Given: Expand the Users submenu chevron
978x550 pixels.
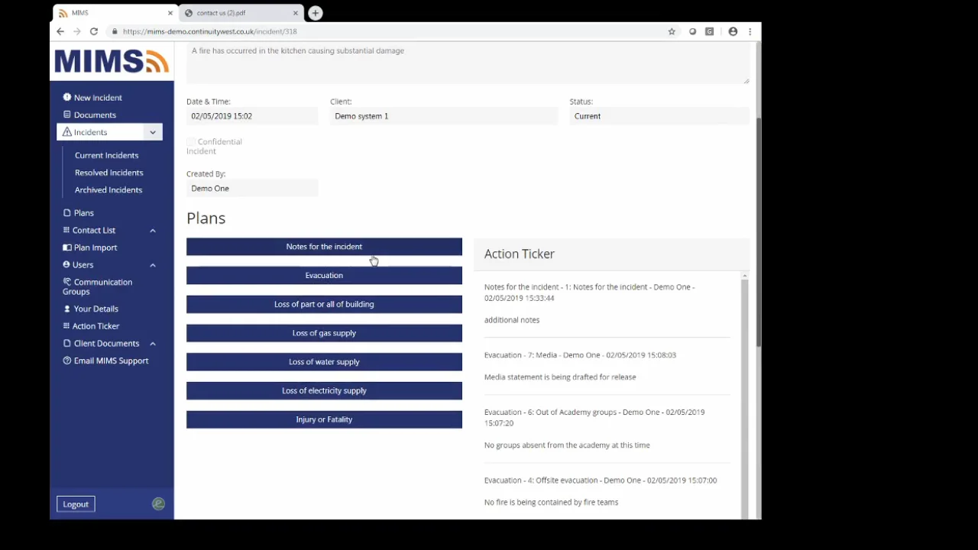Looking at the screenshot, I should pyautogui.click(x=153, y=265).
